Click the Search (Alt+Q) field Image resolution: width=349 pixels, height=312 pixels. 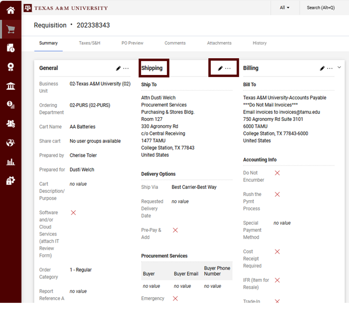(x=320, y=7)
